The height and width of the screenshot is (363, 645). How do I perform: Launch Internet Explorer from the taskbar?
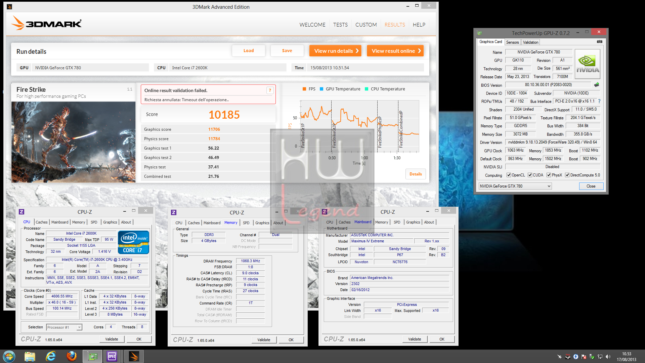coord(51,356)
